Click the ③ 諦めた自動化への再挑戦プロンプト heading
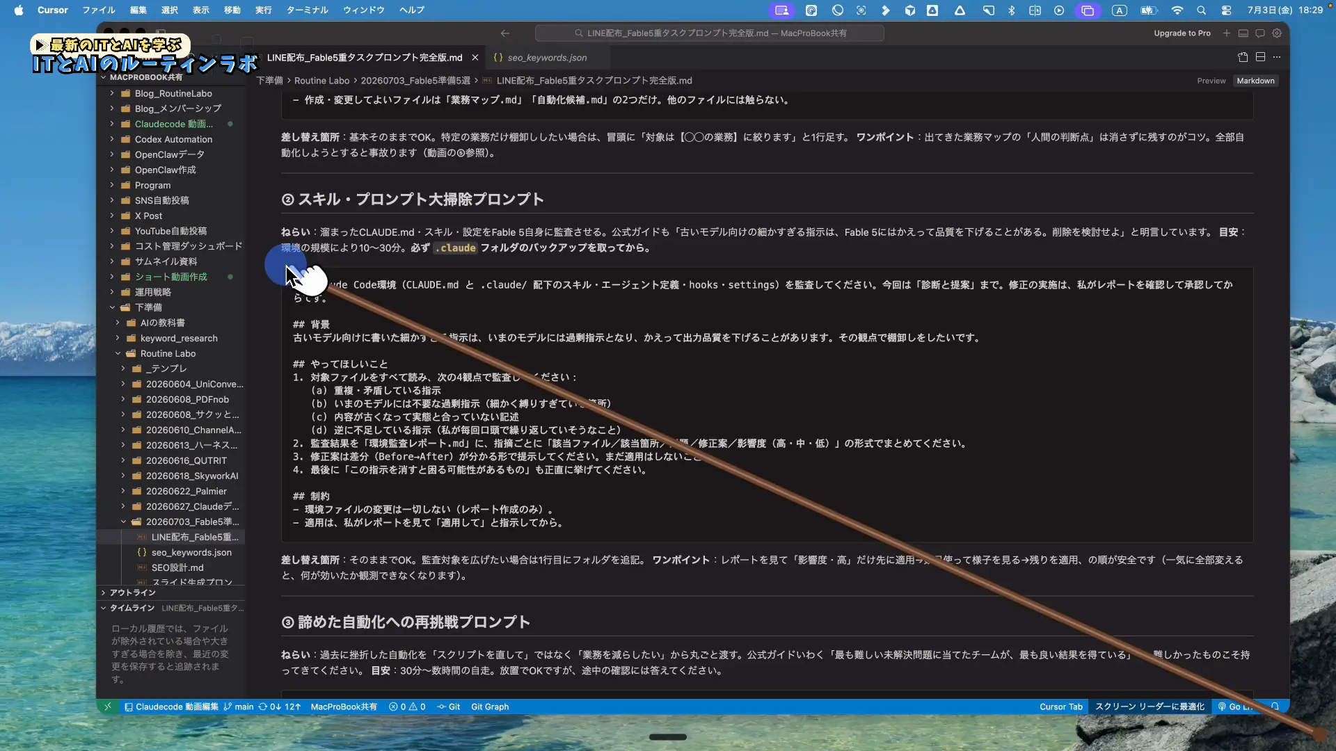 click(406, 622)
